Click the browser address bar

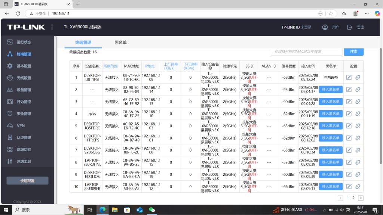(x=181, y=13)
